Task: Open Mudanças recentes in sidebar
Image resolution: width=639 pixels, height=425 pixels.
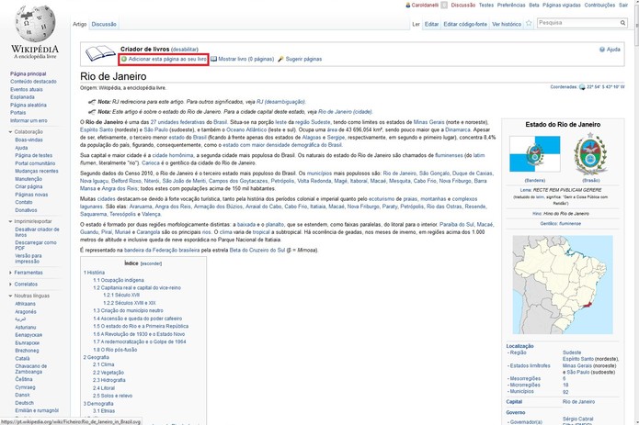Action: tap(37, 172)
